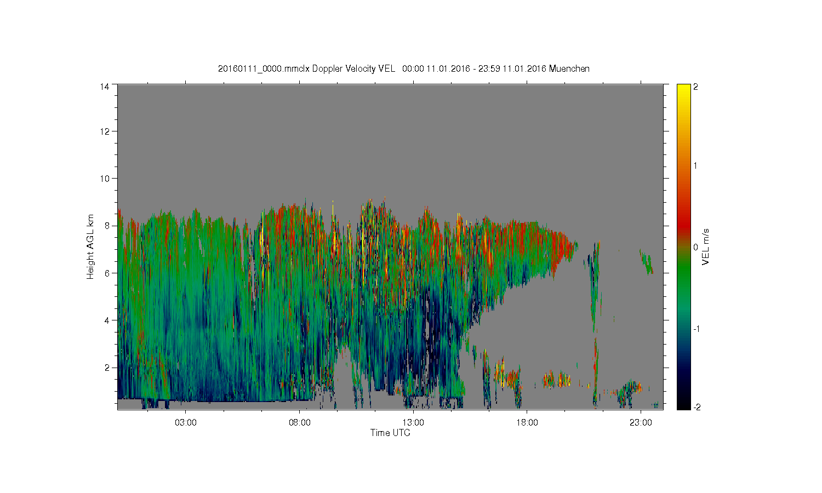Click the yellow top of the colorbar
Screen dimensions: 822x493
coord(683,90)
